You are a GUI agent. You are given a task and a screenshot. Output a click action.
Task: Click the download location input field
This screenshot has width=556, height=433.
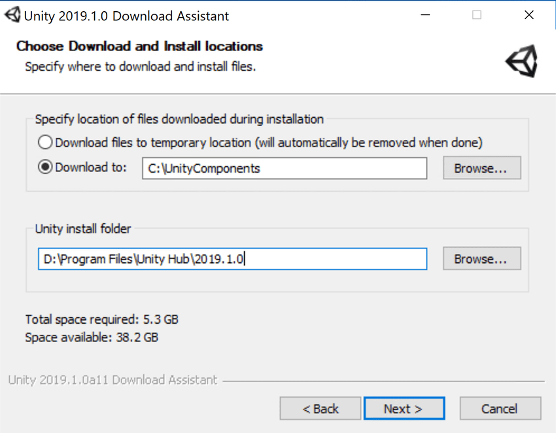(x=284, y=168)
